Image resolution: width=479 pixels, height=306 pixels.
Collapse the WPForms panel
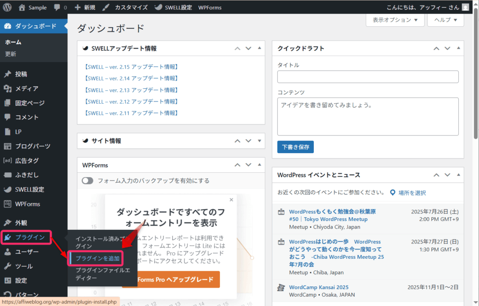[259, 165]
